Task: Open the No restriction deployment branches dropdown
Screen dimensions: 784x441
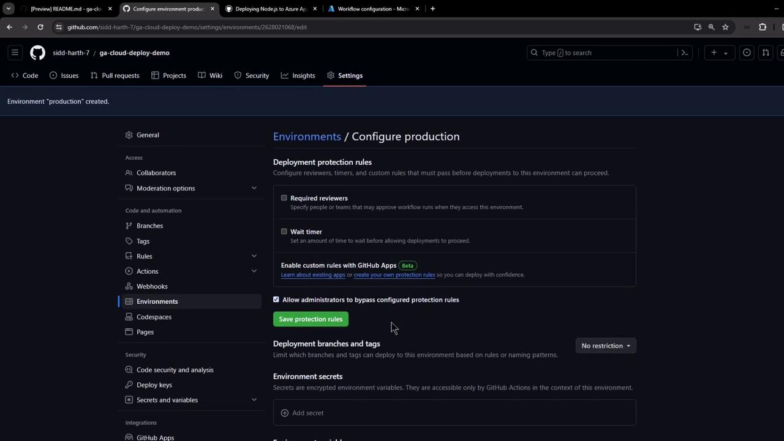Action: pyautogui.click(x=606, y=346)
